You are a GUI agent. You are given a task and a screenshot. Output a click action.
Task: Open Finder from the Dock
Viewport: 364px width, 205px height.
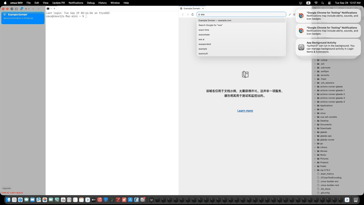point(8,200)
